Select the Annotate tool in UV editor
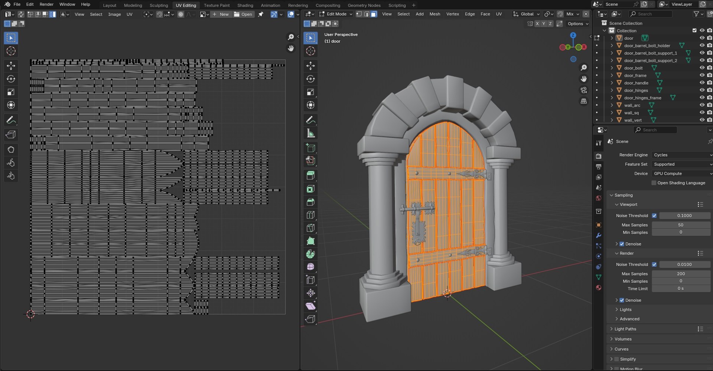 (11, 120)
